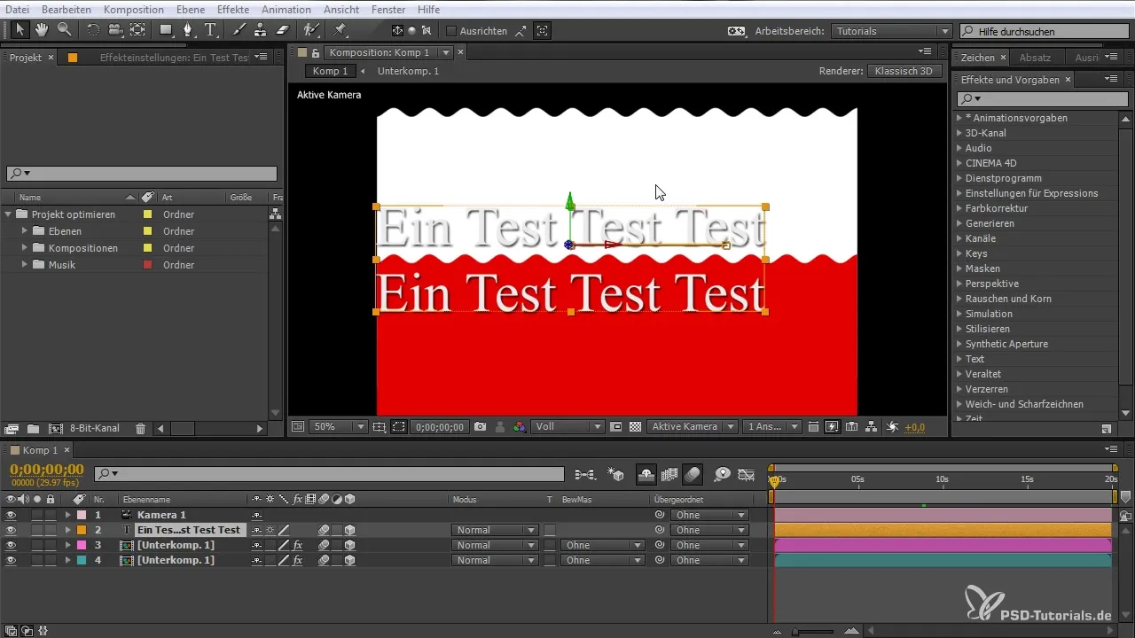Select the Hand tool
The image size is (1135, 638).
(x=42, y=30)
